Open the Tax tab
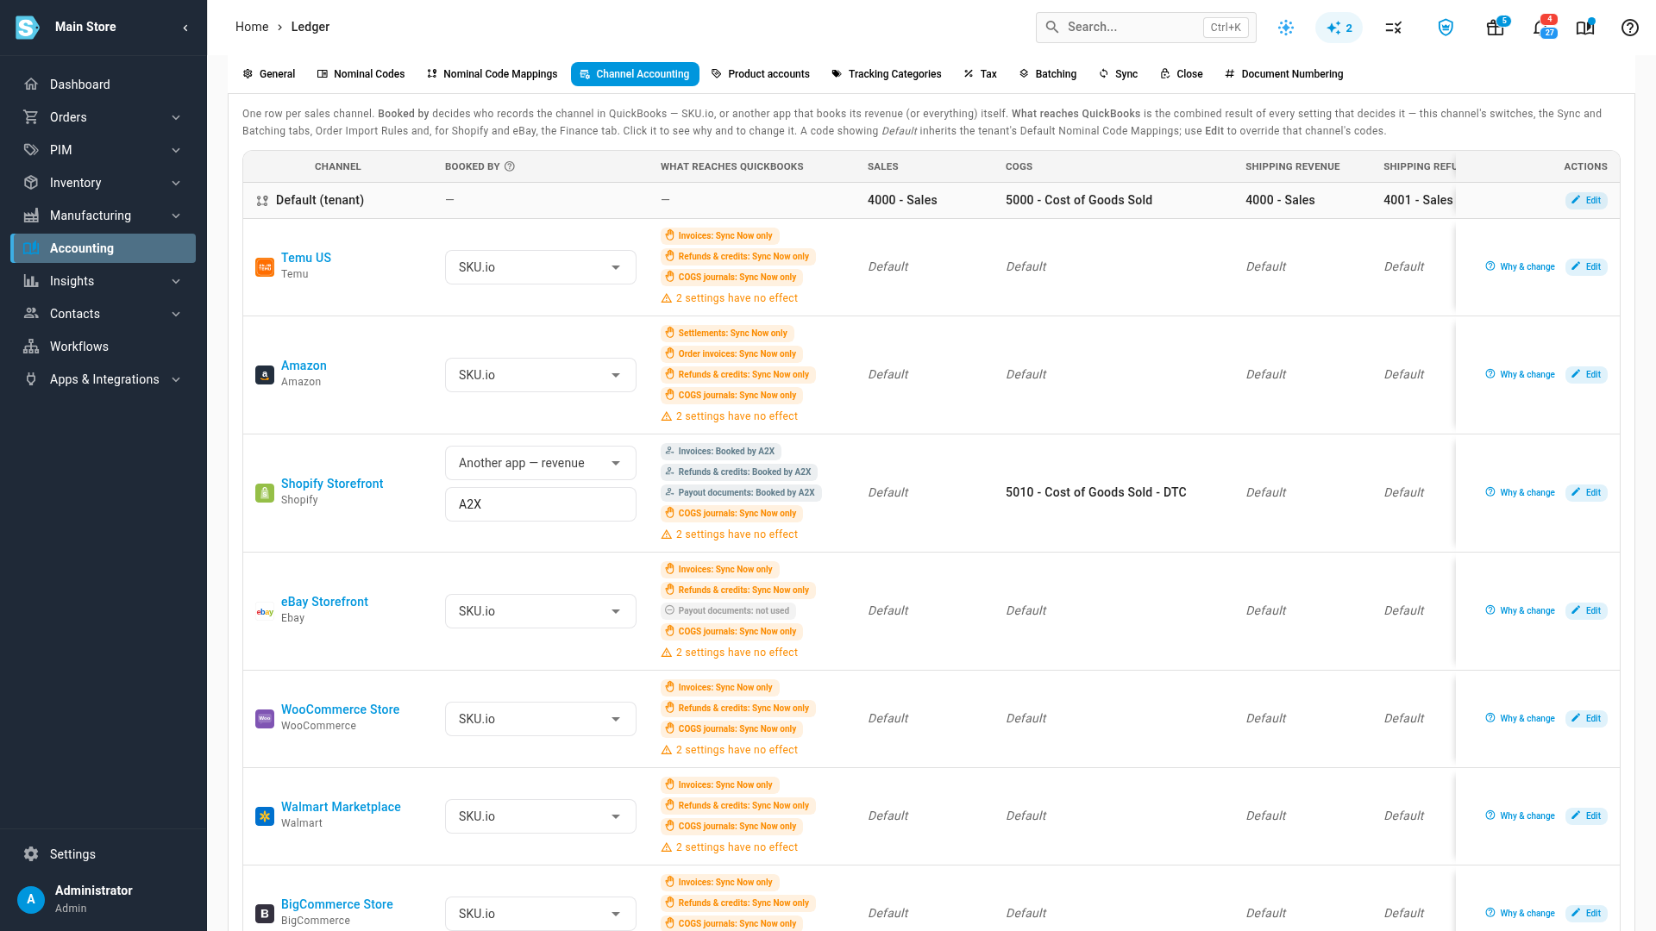This screenshot has width=1656, height=931. coord(980,74)
